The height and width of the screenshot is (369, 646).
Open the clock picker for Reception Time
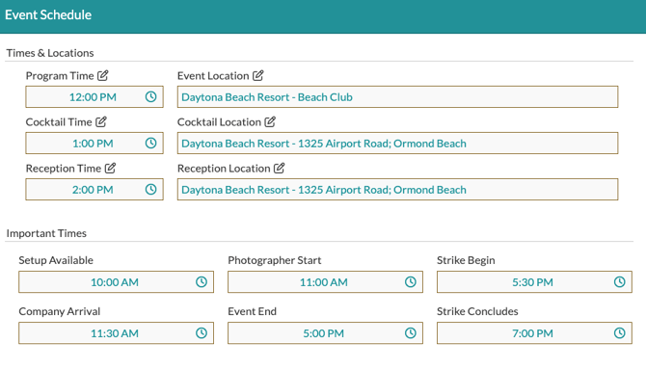(150, 190)
